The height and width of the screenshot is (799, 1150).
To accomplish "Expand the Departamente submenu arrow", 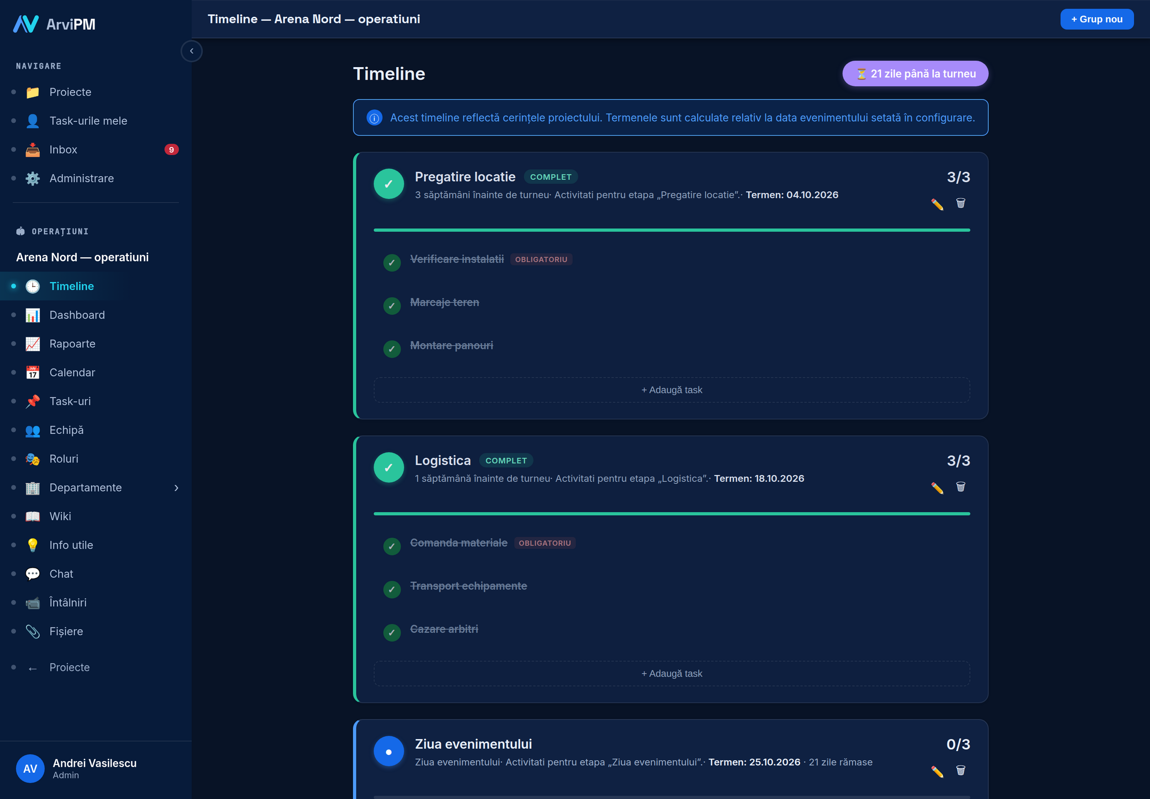I will point(176,487).
